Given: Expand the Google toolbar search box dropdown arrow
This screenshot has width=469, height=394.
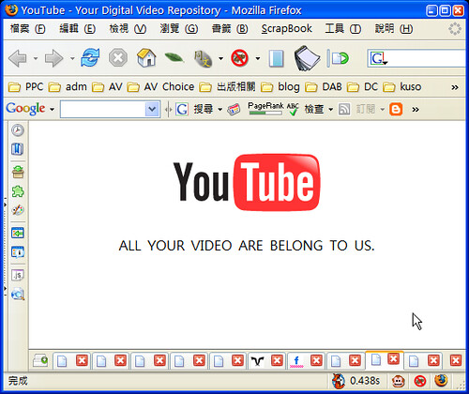Looking at the screenshot, I should (152, 109).
